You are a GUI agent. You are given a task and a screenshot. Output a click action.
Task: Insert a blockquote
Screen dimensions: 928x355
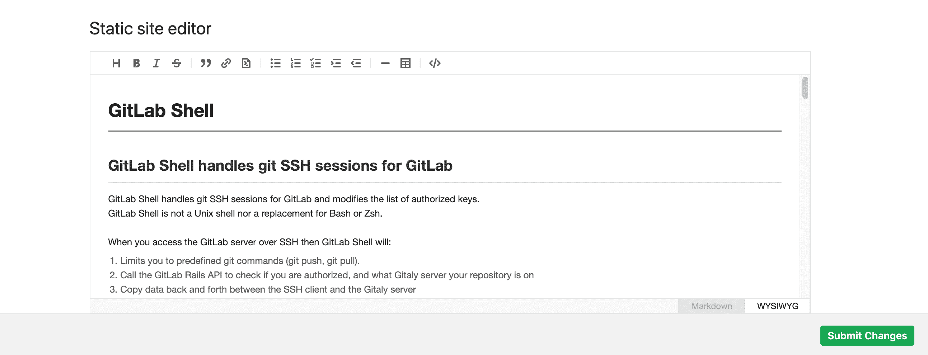click(x=206, y=63)
